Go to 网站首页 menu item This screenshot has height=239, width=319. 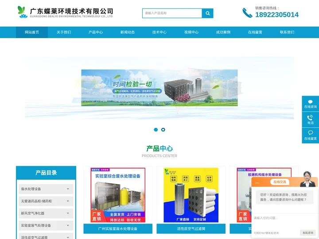(32, 32)
